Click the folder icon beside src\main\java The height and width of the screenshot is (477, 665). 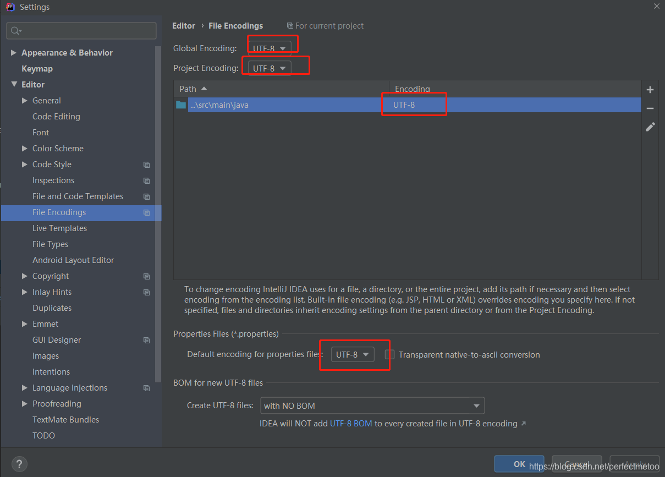pos(180,105)
